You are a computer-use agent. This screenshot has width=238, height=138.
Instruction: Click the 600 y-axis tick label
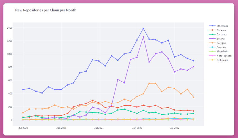[10, 81]
